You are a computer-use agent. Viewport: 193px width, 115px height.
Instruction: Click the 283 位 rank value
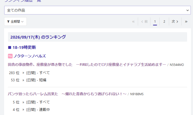(14, 73)
